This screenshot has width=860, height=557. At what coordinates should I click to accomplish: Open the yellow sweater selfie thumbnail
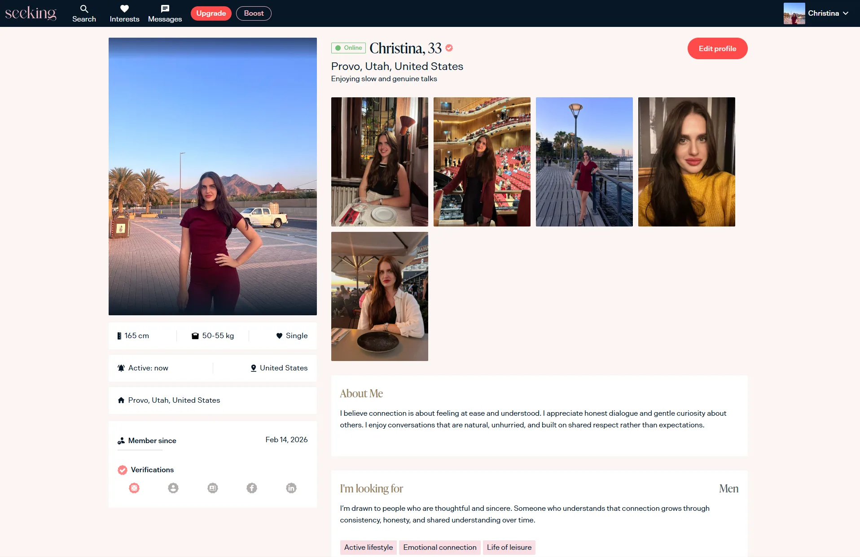pyautogui.click(x=686, y=162)
